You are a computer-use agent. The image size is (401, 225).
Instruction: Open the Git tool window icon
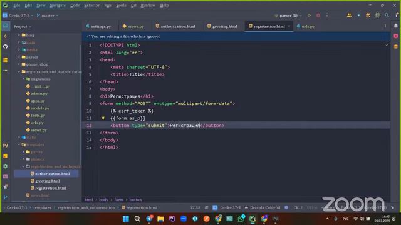click(6, 197)
